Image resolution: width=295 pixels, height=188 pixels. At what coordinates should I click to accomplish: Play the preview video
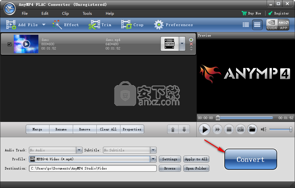pos(205,130)
